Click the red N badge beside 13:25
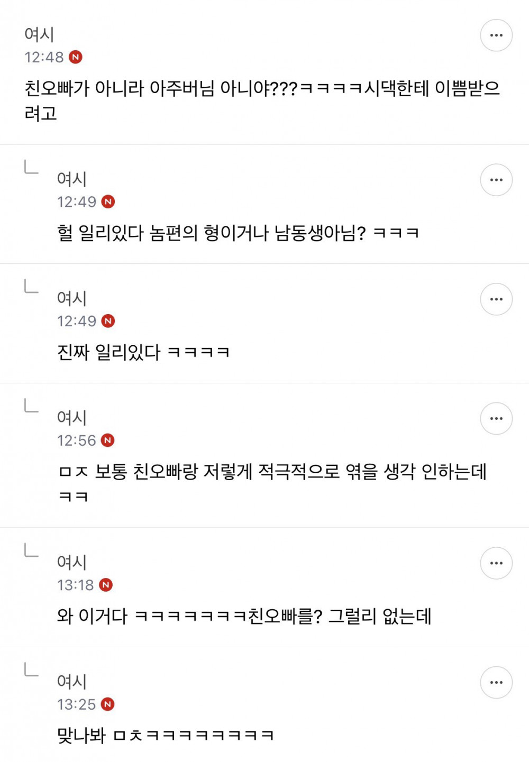Image resolution: width=529 pixels, height=762 pixels. click(108, 704)
